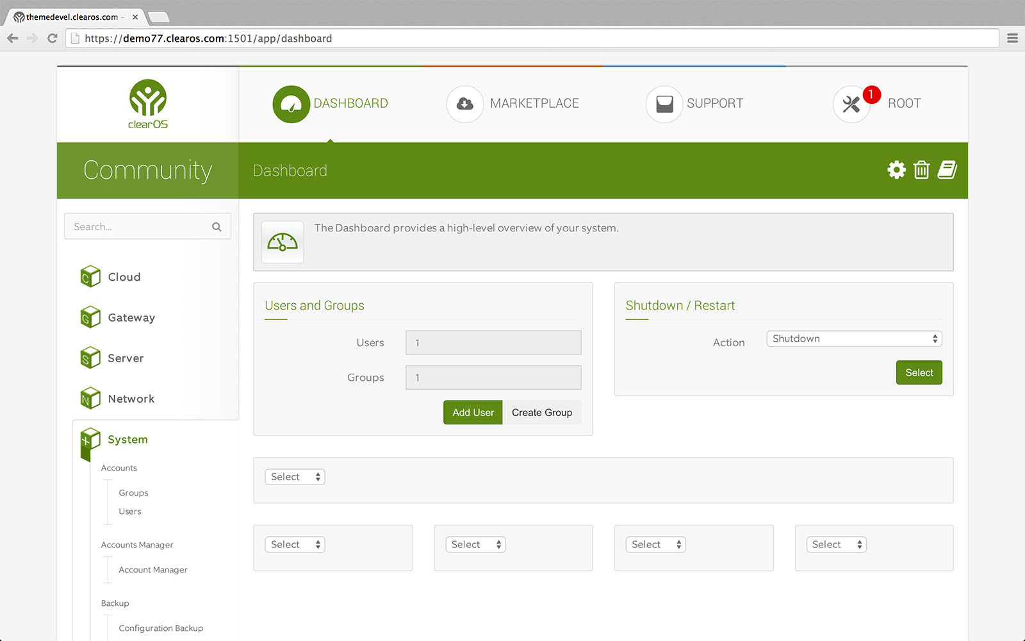Open the Shutdown action dropdown
Image resolution: width=1025 pixels, height=641 pixels.
click(x=854, y=338)
